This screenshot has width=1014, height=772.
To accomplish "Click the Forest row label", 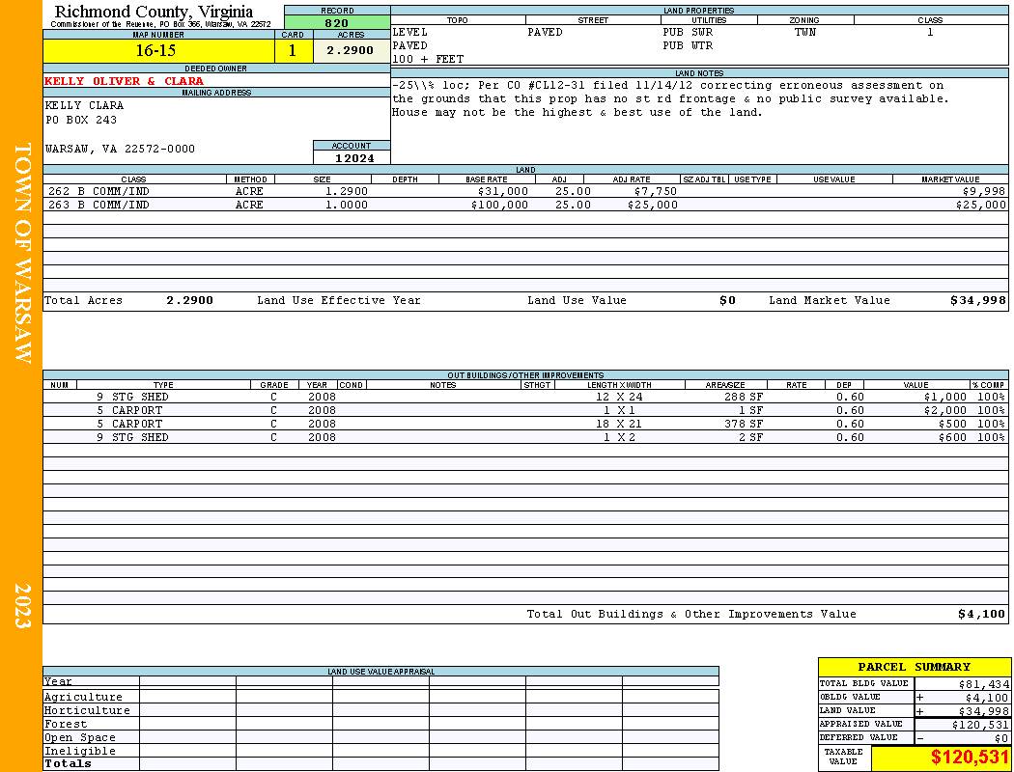I will click(66, 724).
